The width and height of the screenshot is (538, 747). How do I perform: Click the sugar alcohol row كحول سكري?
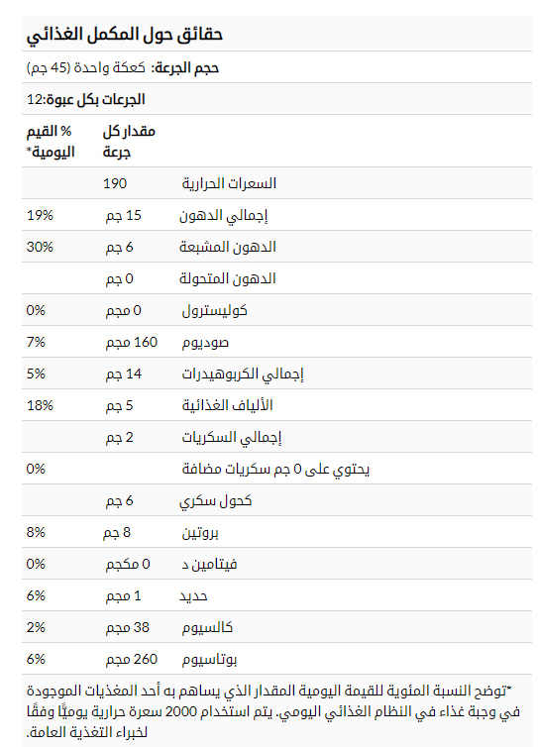coord(276,500)
